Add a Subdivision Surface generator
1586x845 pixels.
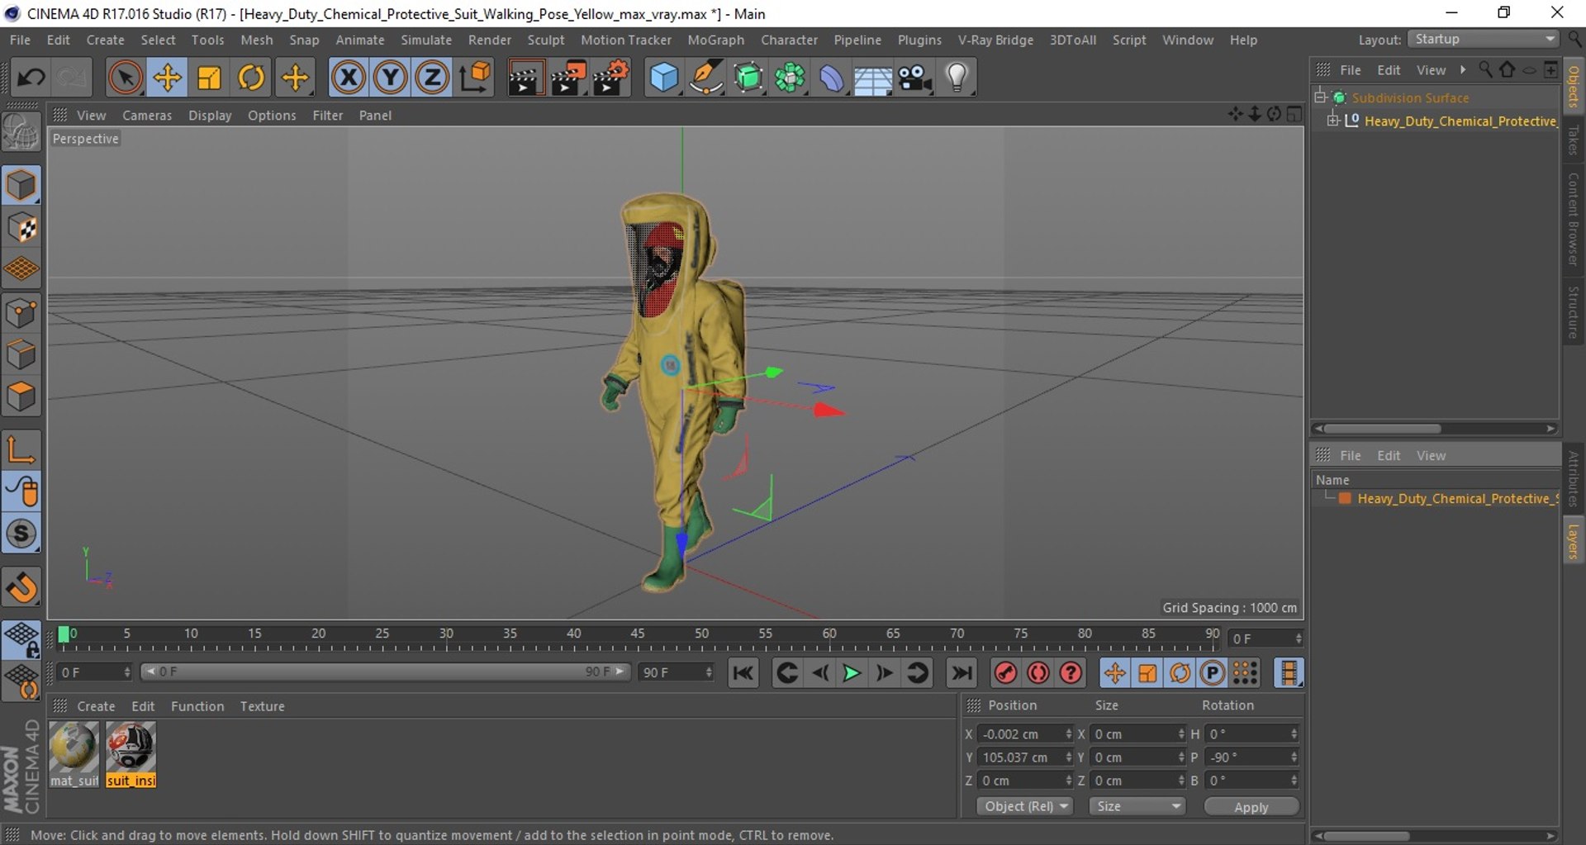748,78
